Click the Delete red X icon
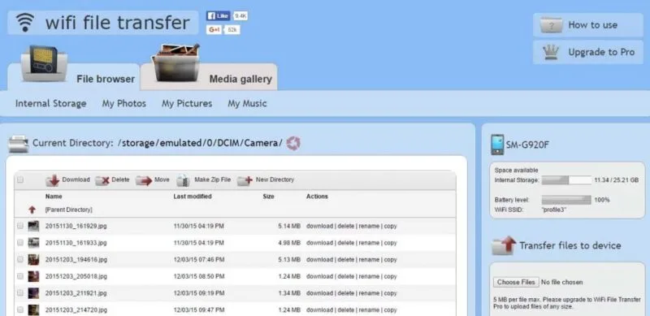The height and width of the screenshot is (316, 650). pos(102,180)
